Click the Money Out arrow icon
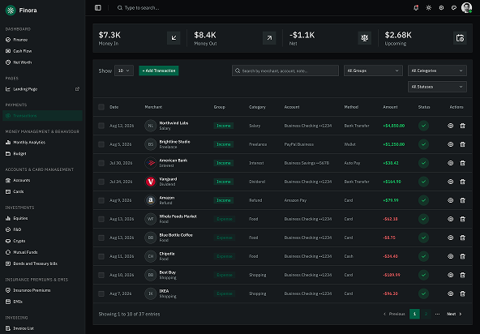The width and height of the screenshot is (480, 334). (x=269, y=38)
